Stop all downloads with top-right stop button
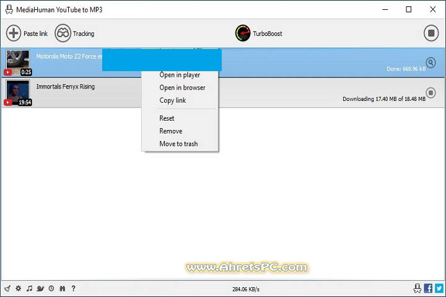446x297 pixels. [431, 33]
